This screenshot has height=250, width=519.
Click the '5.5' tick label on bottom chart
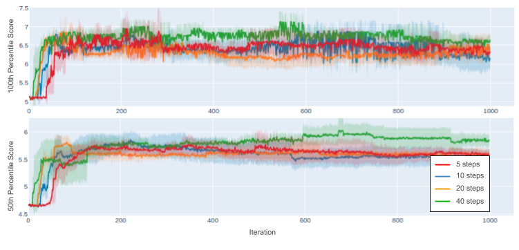[x=23, y=160]
